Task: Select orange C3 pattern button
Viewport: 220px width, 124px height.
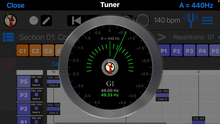Action: pyautogui.click(x=48, y=51)
